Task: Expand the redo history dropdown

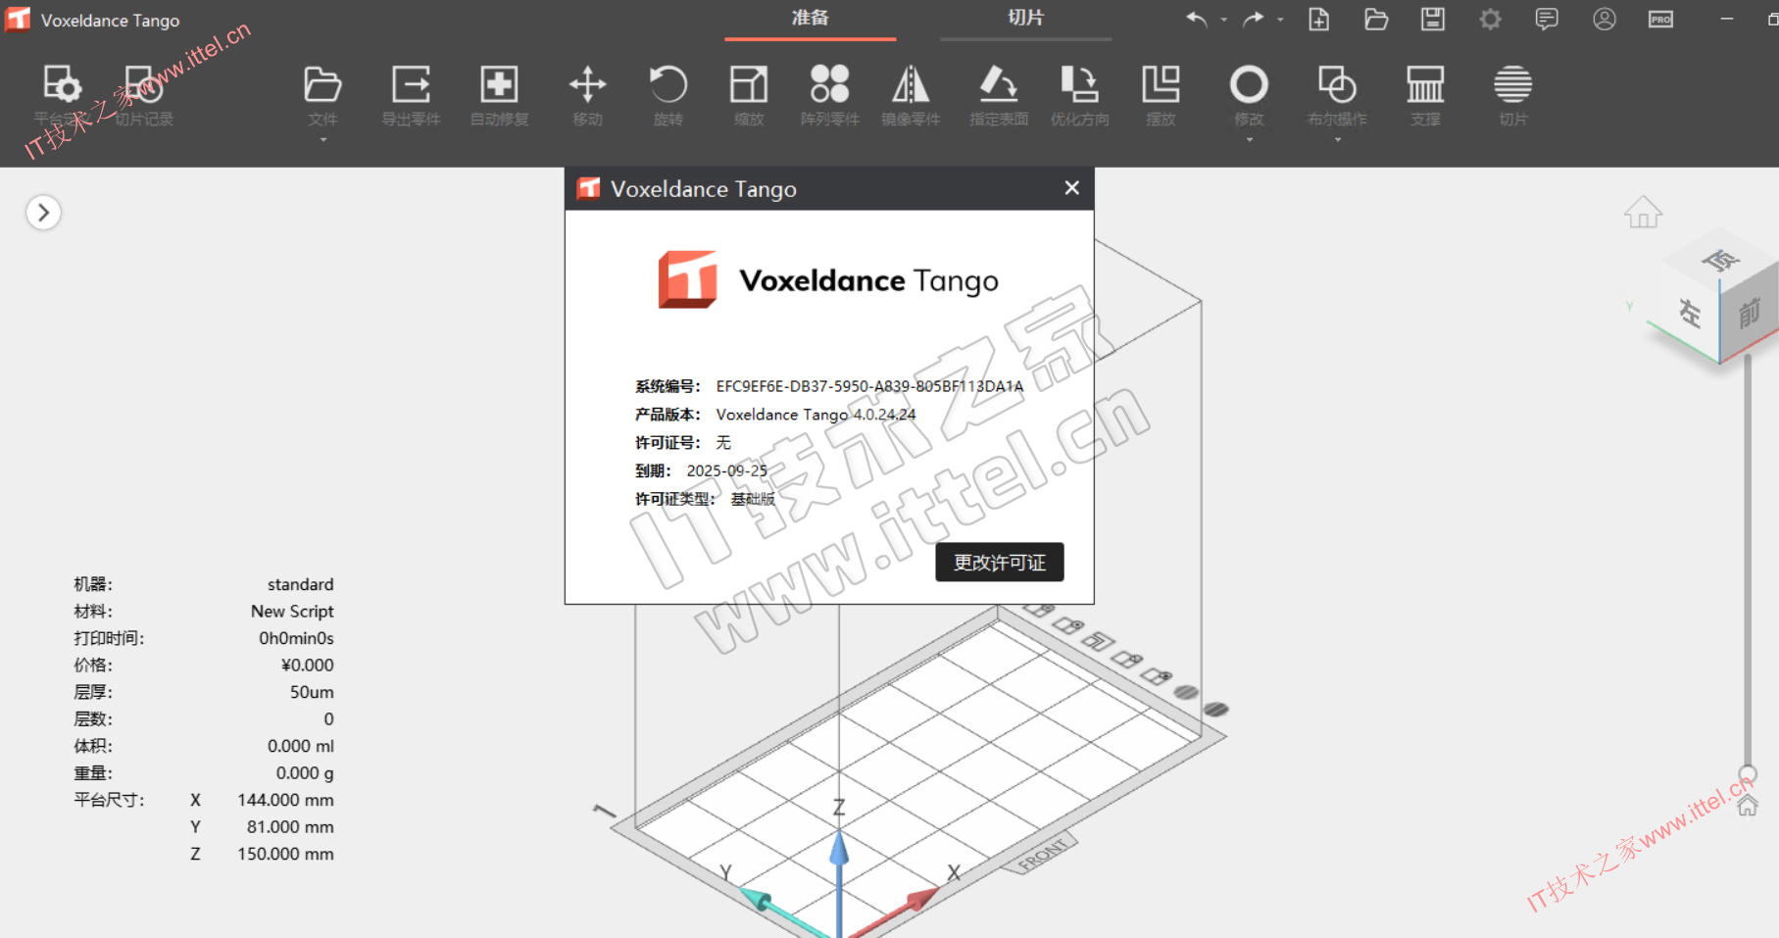Action: pyautogui.click(x=1280, y=20)
